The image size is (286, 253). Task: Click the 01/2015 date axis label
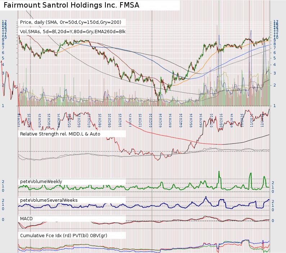(x=29, y=121)
